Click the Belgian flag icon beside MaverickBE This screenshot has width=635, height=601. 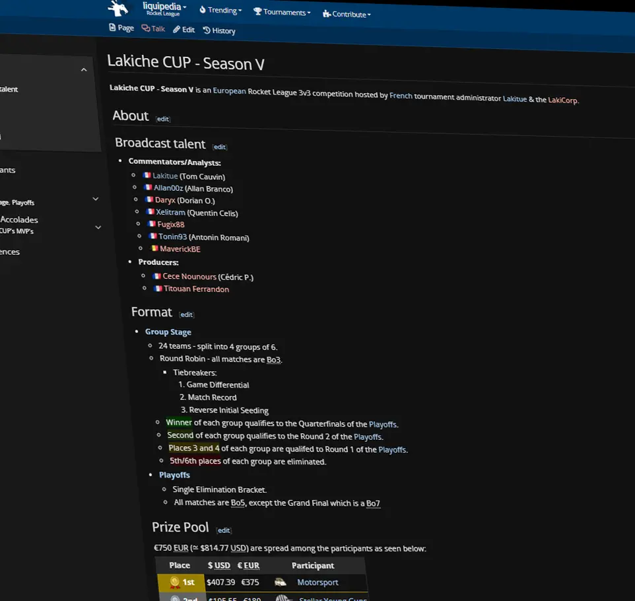click(154, 248)
